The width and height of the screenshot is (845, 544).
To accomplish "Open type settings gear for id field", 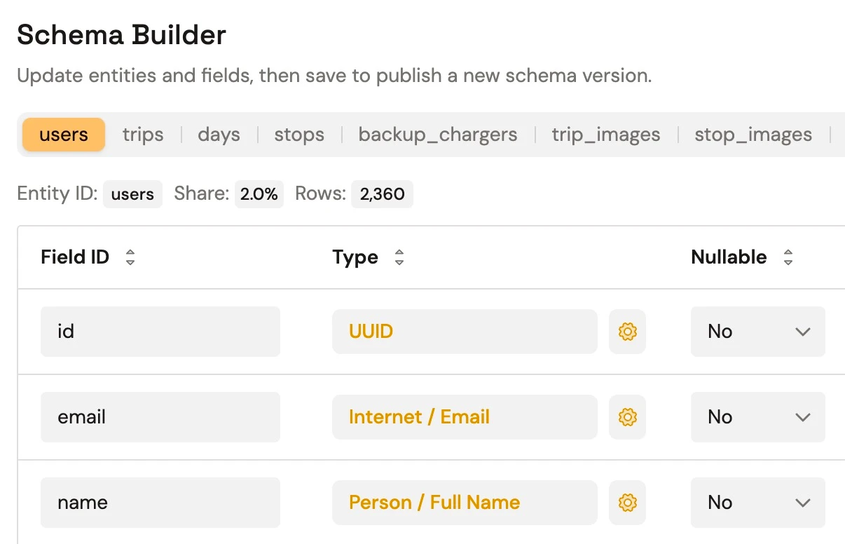I will click(x=627, y=332).
